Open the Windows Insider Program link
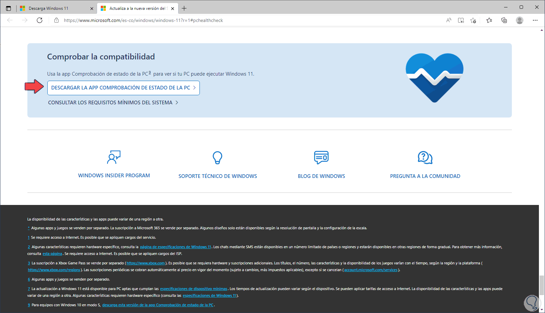The height and width of the screenshot is (313, 545). point(114,176)
